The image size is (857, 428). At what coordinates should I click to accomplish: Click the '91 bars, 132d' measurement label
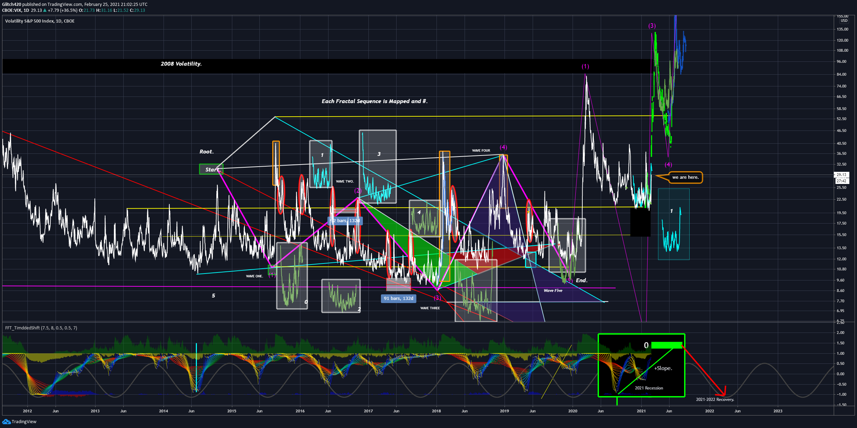[398, 299]
